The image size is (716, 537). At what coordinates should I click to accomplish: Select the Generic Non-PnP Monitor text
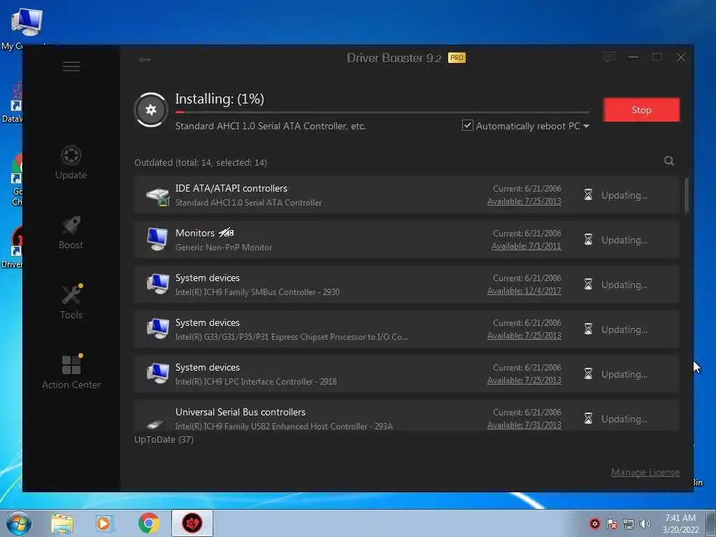[x=224, y=248]
